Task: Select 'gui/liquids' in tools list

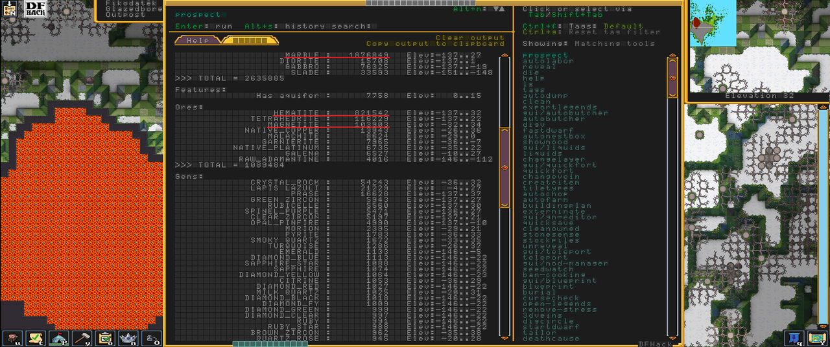Action: tap(554, 149)
